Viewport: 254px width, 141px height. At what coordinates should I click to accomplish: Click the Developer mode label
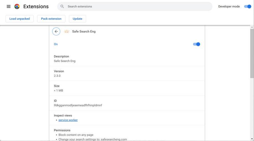pos(229,6)
